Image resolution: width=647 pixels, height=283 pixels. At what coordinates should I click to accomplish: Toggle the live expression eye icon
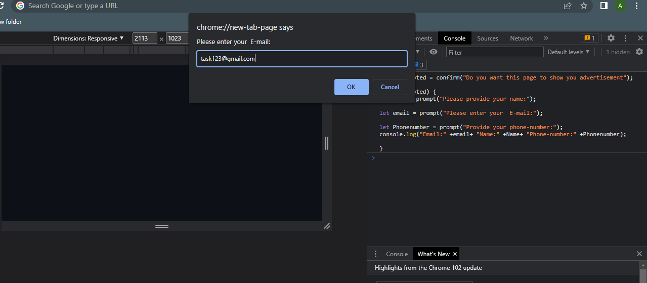pos(434,52)
